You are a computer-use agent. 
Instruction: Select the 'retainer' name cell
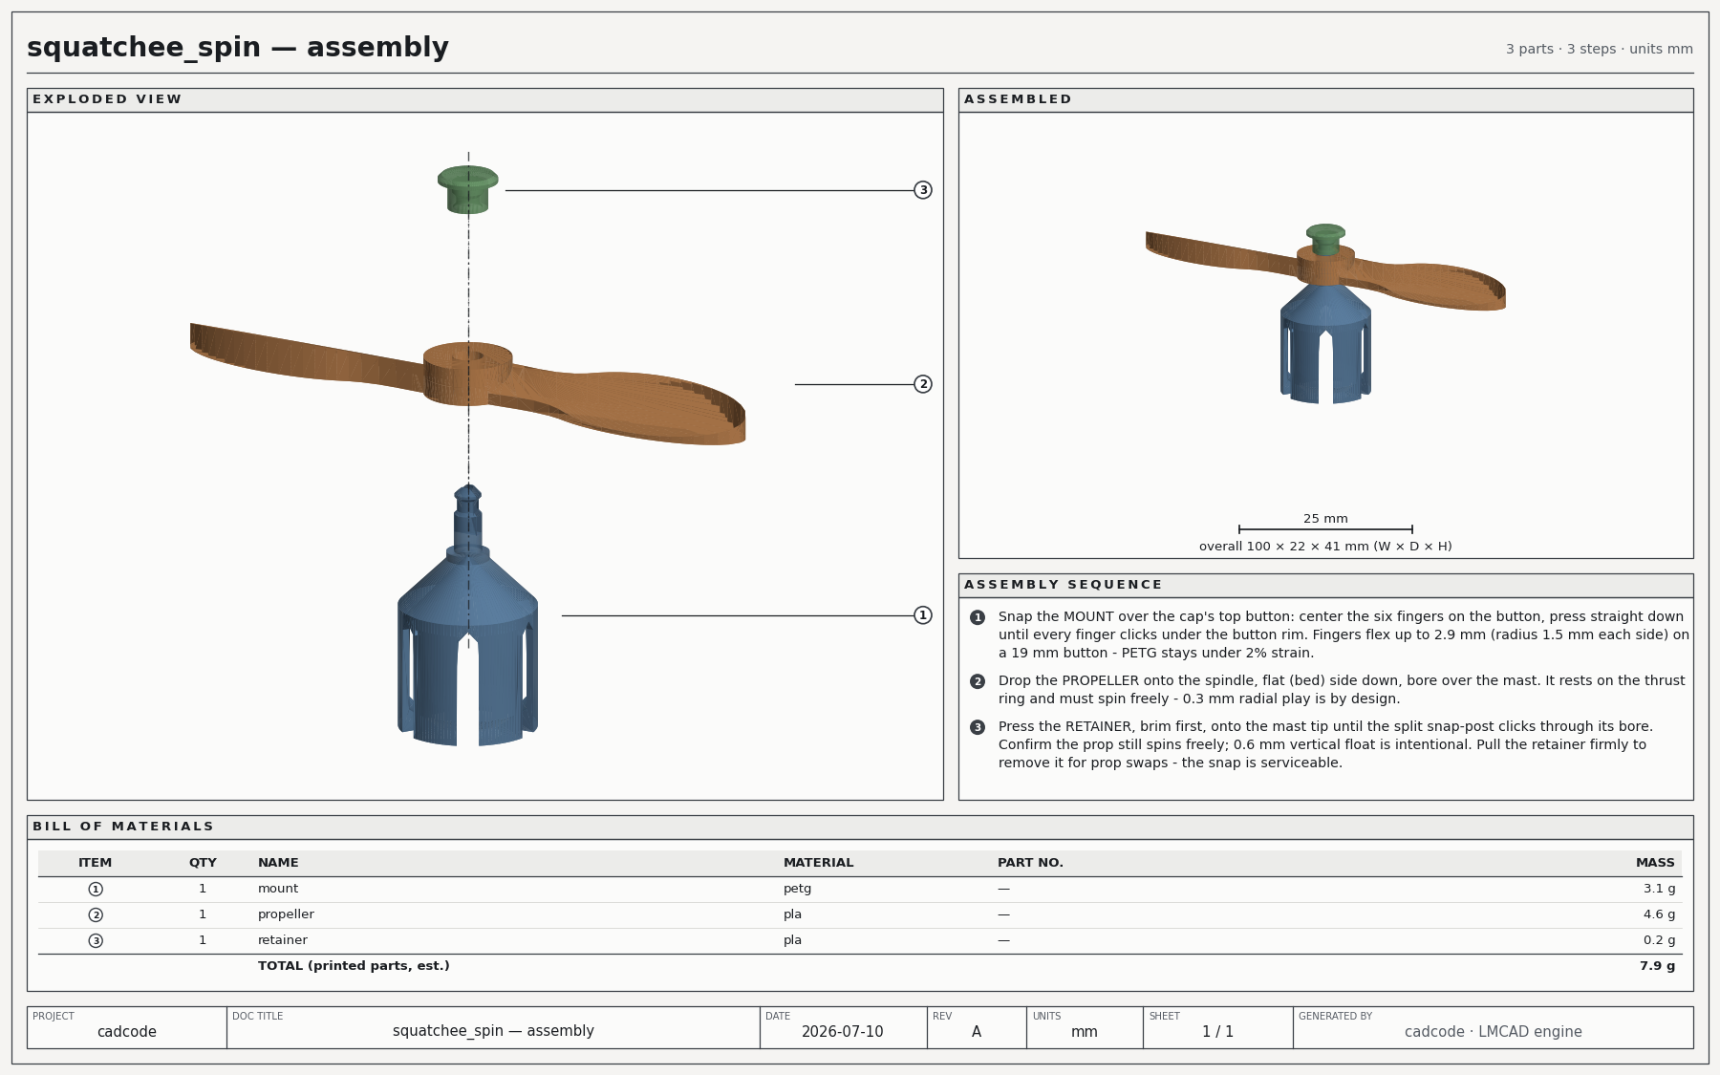point(283,940)
